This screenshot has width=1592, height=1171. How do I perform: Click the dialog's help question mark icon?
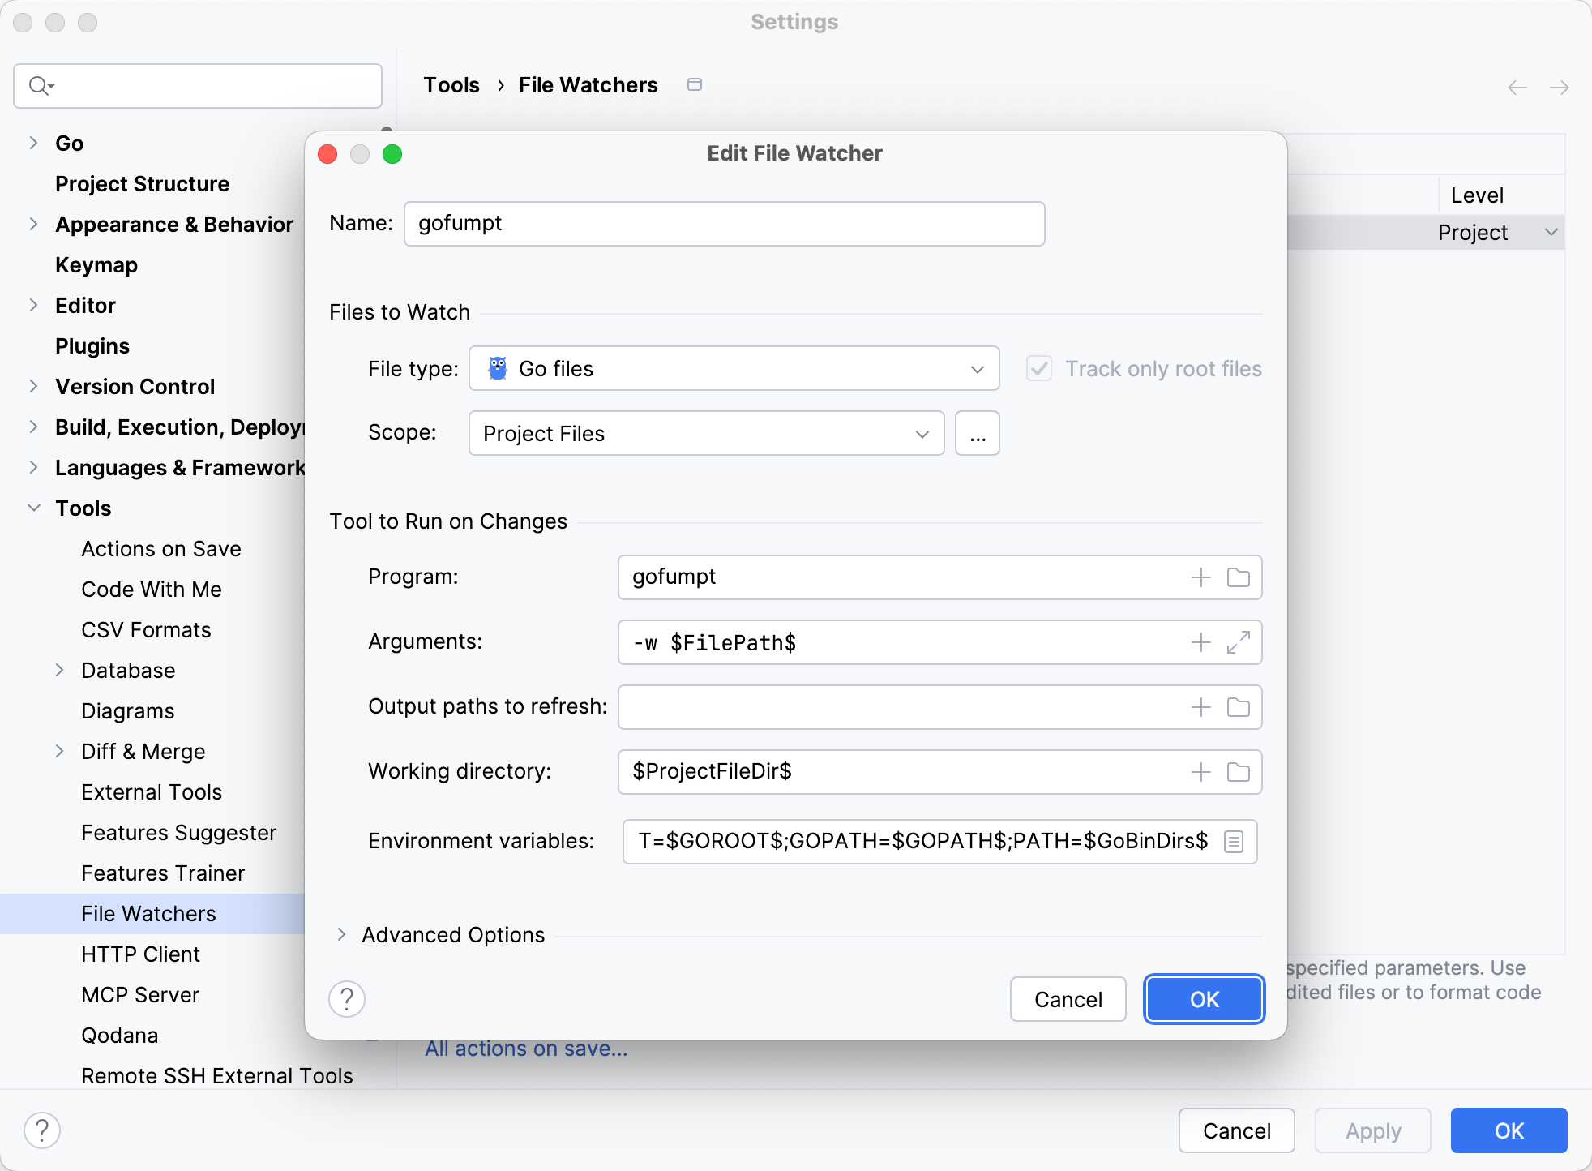347,999
